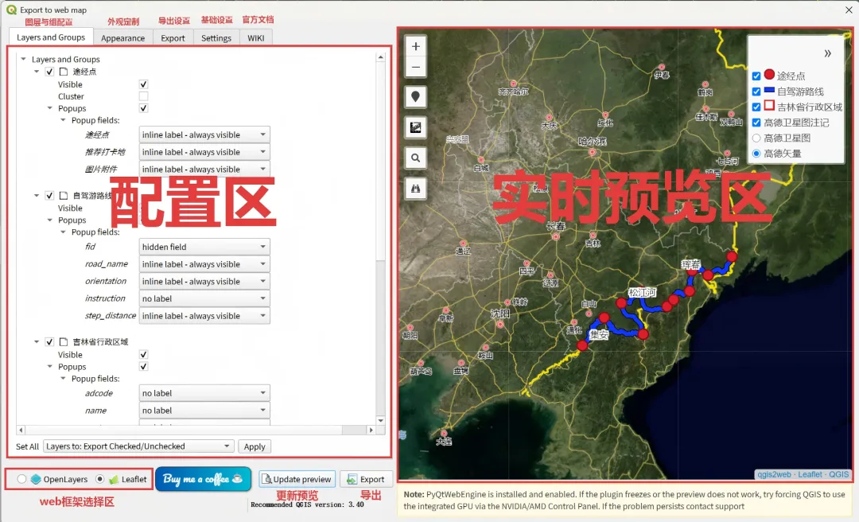Screen dimensions: 859x522
Task: Switch to the Appearance tab
Action: click(122, 38)
